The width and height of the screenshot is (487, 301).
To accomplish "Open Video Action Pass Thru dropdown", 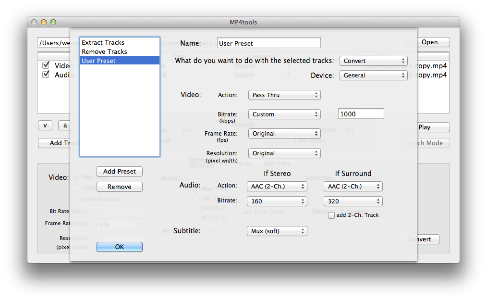I will click(284, 95).
